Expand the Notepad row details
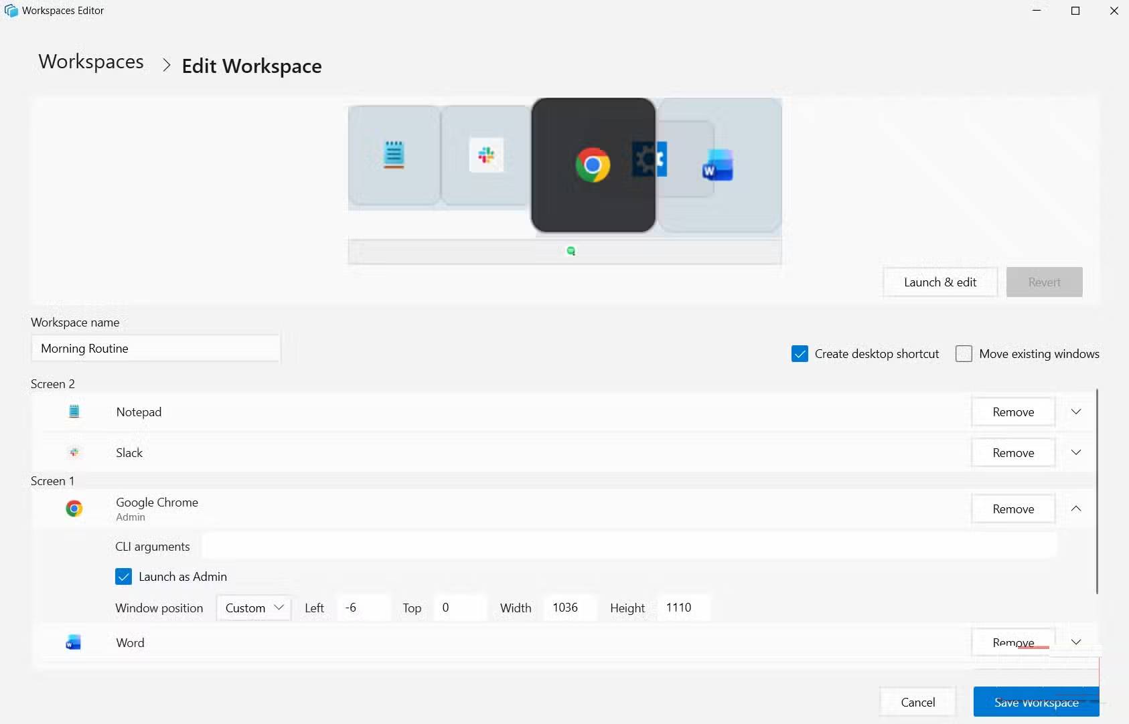The image size is (1129, 724). pos(1076,412)
